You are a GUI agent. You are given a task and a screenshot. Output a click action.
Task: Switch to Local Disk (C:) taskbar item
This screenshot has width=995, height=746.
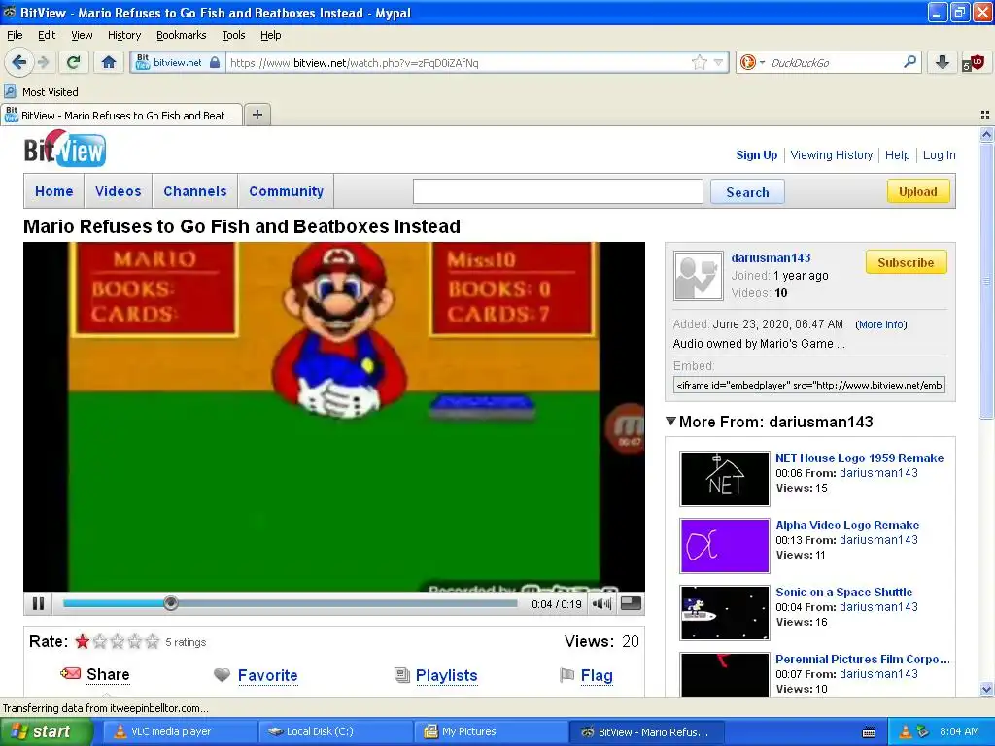[x=335, y=731]
